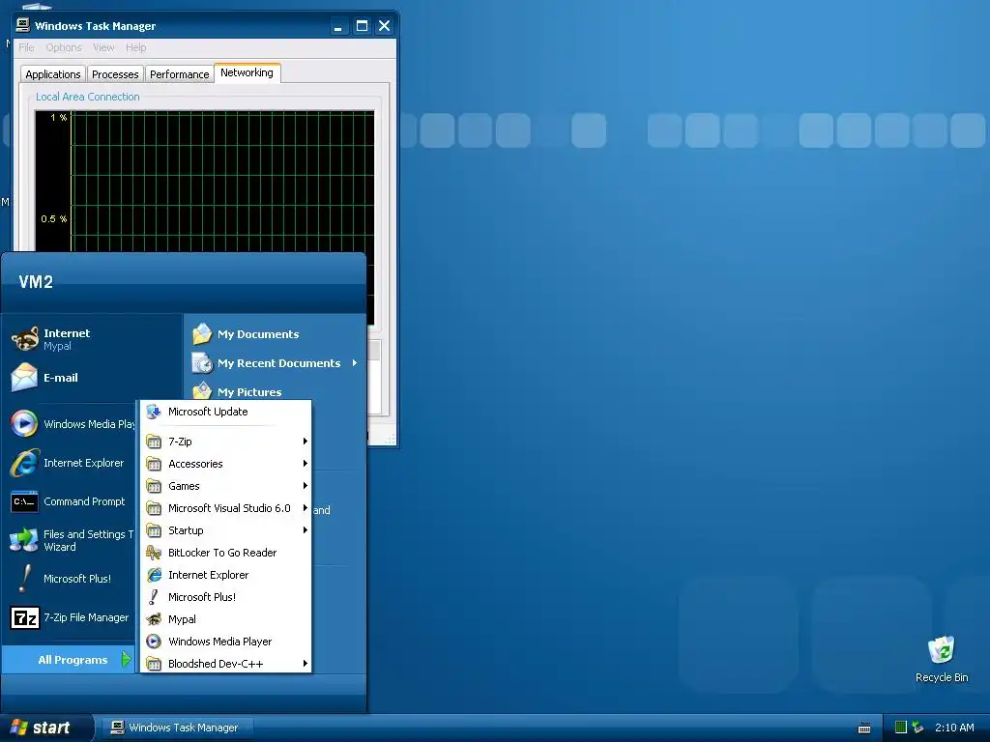The image size is (990, 742).
Task: Expand the Bloodshed Dev-C++ folder
Action: (226, 664)
